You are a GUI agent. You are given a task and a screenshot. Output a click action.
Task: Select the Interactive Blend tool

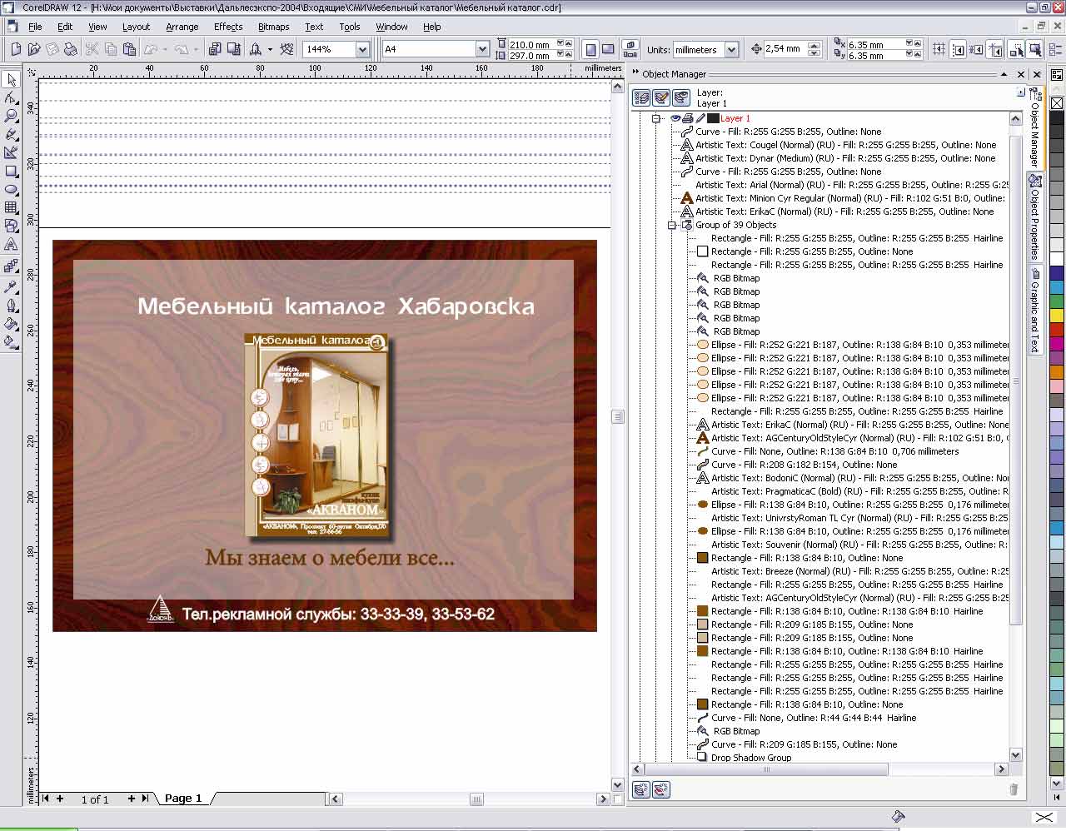point(11,266)
